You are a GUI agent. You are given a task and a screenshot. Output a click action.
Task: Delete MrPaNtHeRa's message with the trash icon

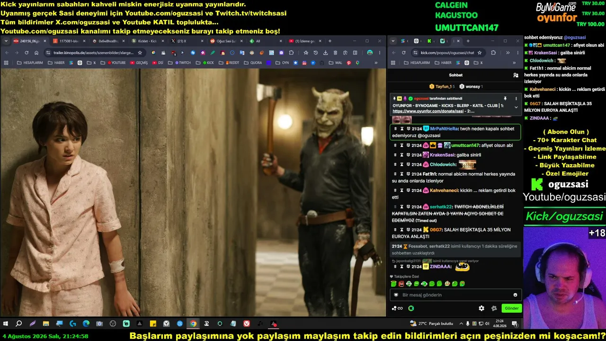[x=395, y=129]
